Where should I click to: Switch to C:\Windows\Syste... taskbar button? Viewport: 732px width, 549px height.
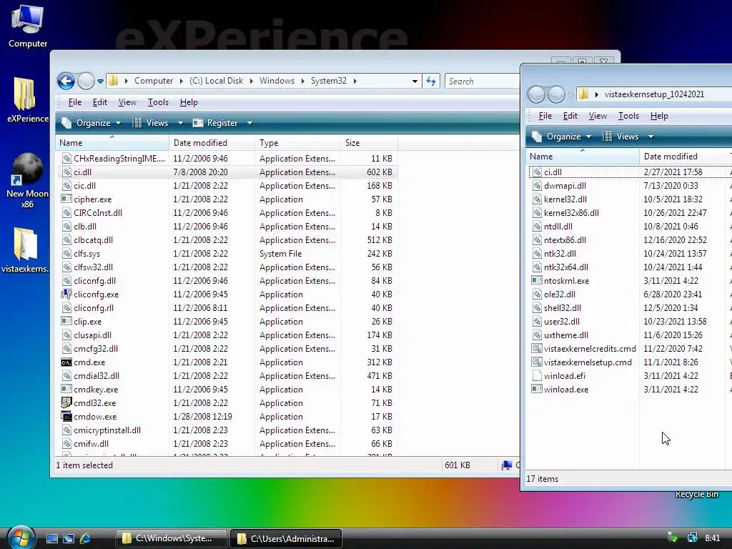pos(172,539)
